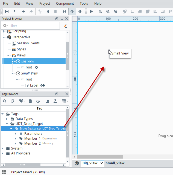Click the target icon beside Big_View root
This screenshot has width=173, height=175.
tap(36, 67)
